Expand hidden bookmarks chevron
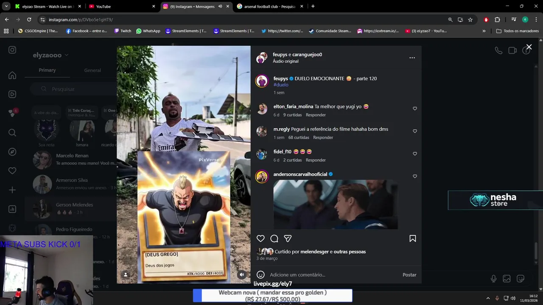The width and height of the screenshot is (543, 305). 484,31
